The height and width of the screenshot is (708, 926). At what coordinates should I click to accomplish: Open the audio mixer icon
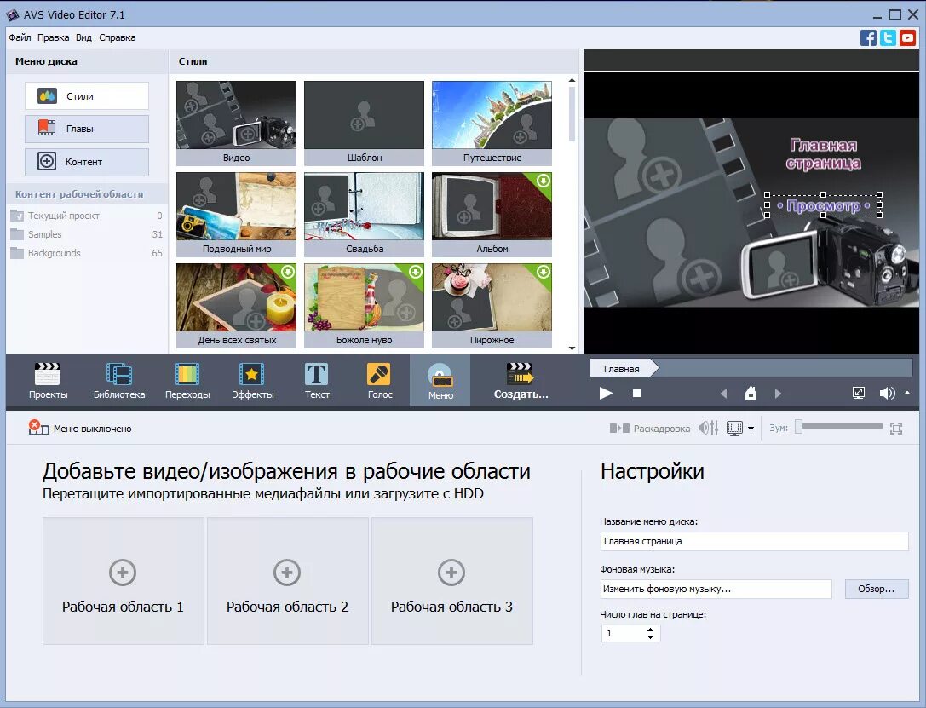(x=708, y=428)
